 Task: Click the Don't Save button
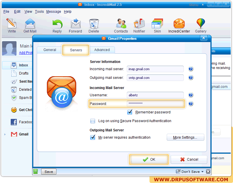click(188, 171)
